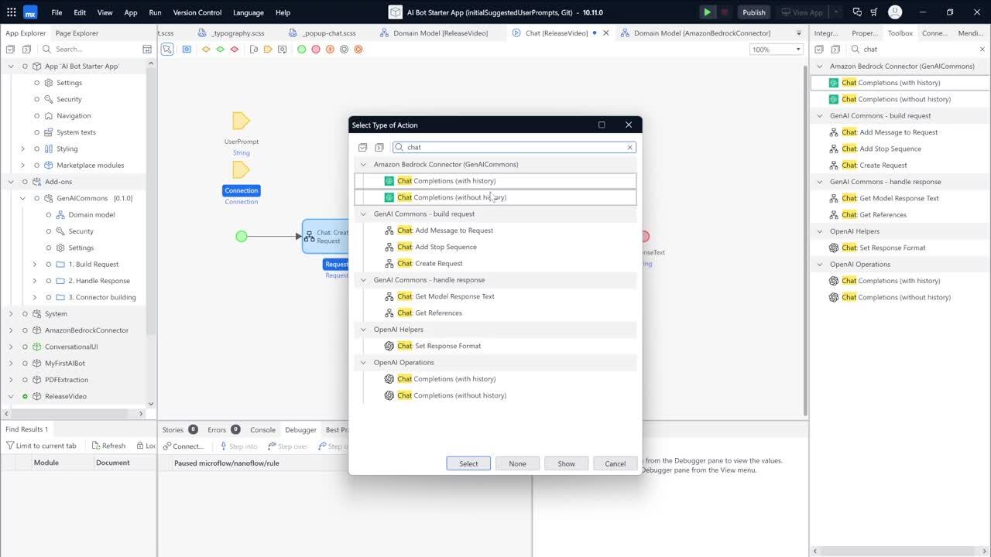Click the Refresh icon in Find Results

(108, 446)
